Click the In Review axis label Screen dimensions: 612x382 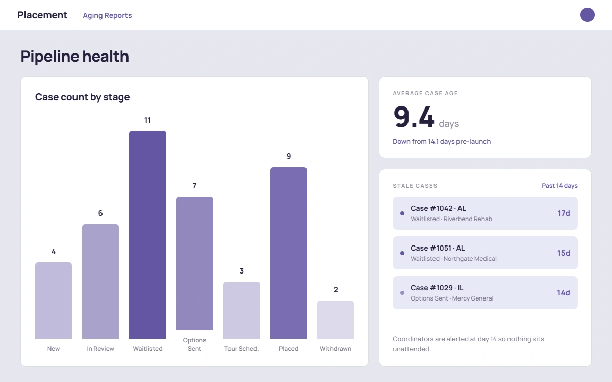click(x=100, y=349)
